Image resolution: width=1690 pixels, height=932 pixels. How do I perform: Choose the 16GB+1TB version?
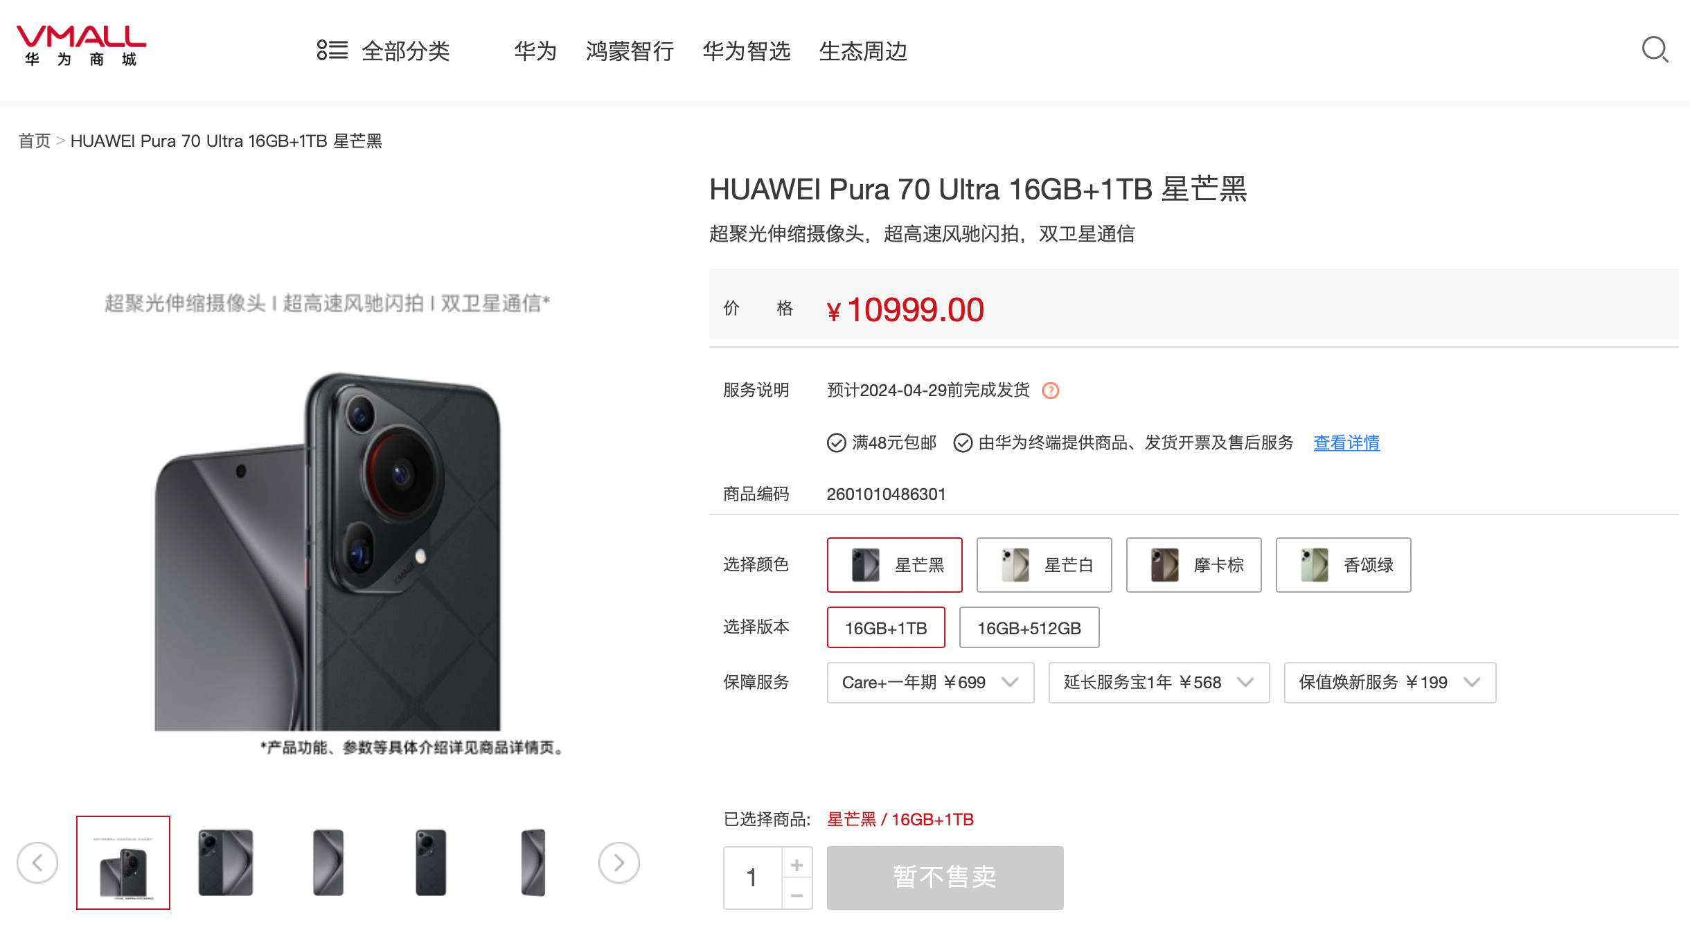coord(886,627)
